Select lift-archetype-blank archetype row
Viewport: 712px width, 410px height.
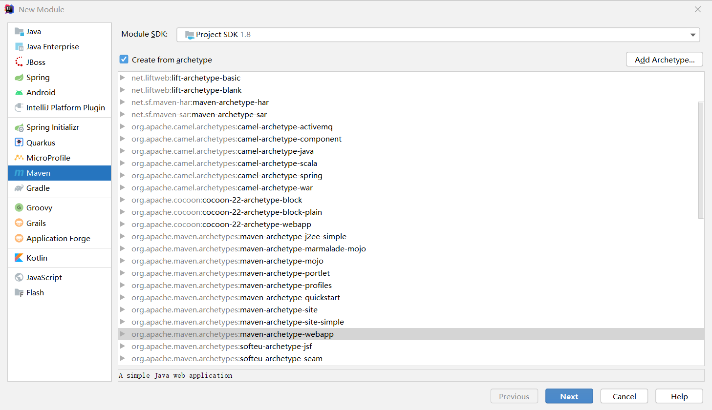[x=411, y=90]
